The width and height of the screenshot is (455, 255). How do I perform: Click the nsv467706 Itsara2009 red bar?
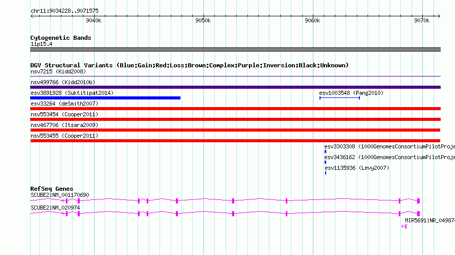click(x=235, y=130)
